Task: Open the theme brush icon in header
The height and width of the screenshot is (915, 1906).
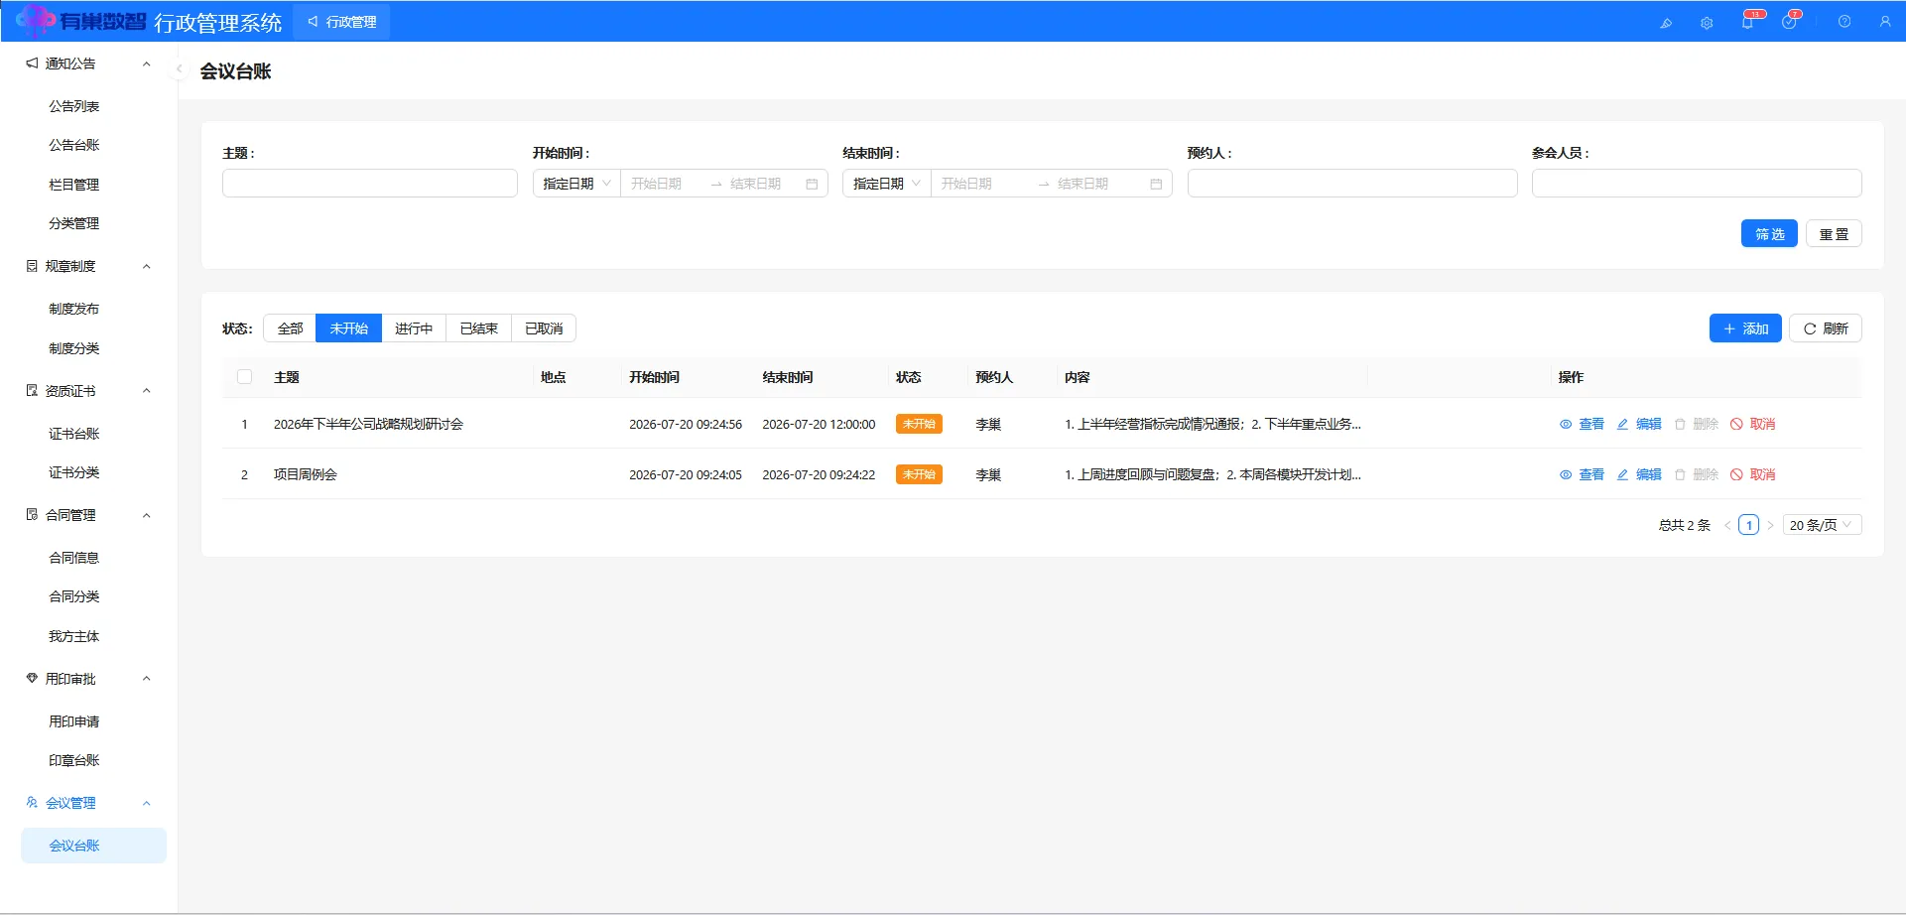Action: tap(1666, 23)
